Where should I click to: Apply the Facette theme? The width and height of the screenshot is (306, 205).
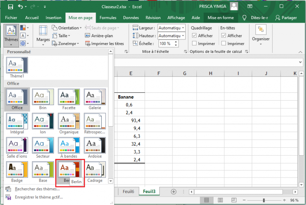tap(69, 99)
